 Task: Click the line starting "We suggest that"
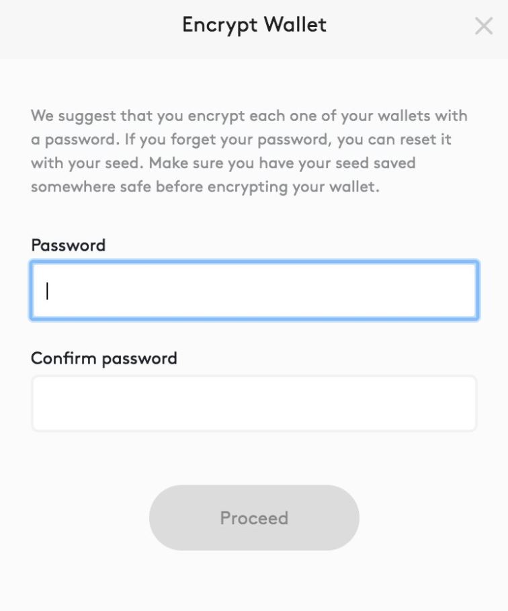249,116
